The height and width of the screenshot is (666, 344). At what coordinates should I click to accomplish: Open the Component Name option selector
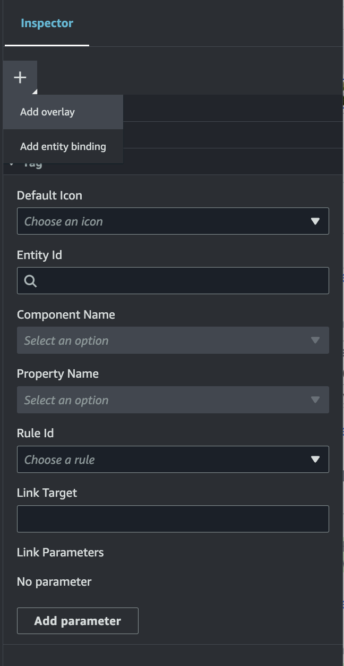[x=173, y=340]
